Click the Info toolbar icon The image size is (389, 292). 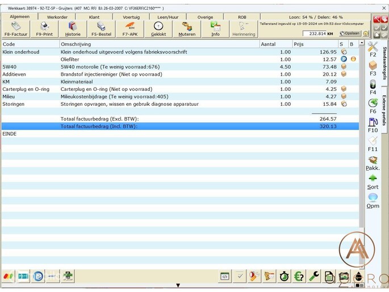[215, 27]
